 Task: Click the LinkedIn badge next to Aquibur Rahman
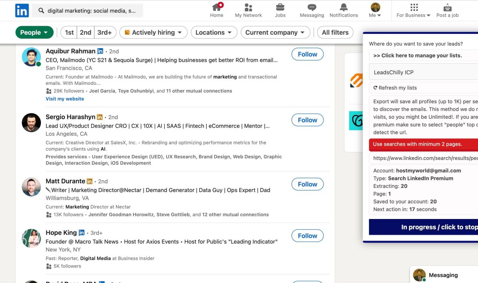tap(100, 51)
